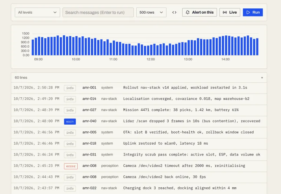Click the histogram bar above 10:00
This screenshot has width=281, height=194.
pyautogui.click(x=76, y=46)
